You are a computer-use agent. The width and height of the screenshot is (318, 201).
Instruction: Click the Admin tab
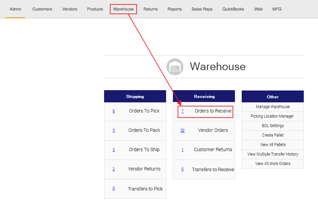point(16,9)
